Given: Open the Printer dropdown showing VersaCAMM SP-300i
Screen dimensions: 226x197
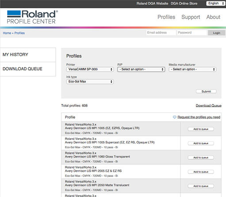Looking at the screenshot, I should 90,69.
